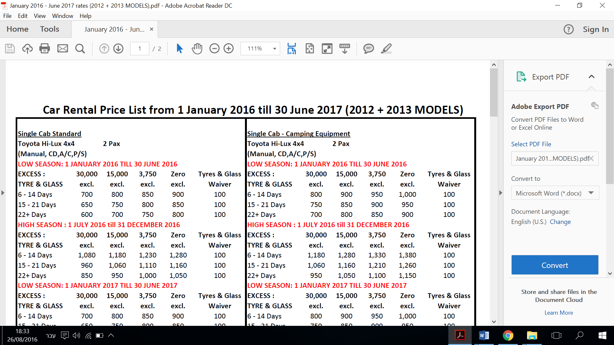Click the battery status tray icon

pyautogui.click(x=99, y=335)
